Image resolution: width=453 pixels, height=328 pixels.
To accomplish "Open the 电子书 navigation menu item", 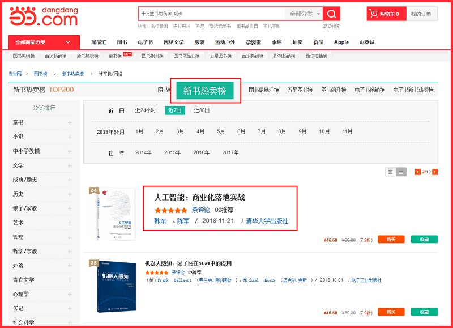I will 145,42.
